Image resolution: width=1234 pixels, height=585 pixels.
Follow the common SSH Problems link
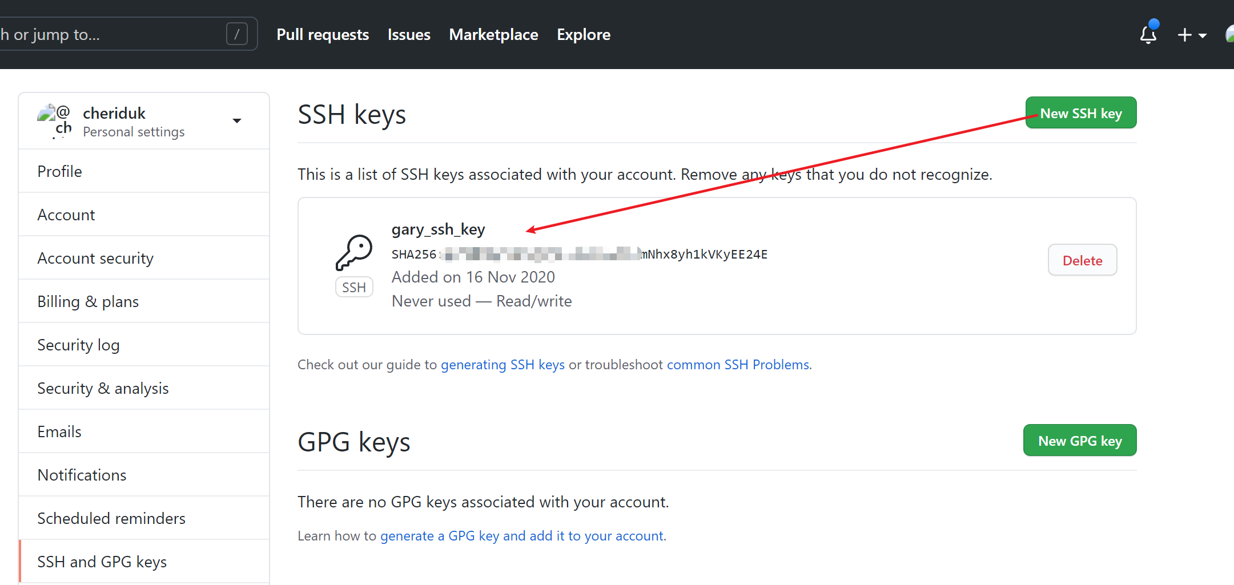pyautogui.click(x=738, y=365)
